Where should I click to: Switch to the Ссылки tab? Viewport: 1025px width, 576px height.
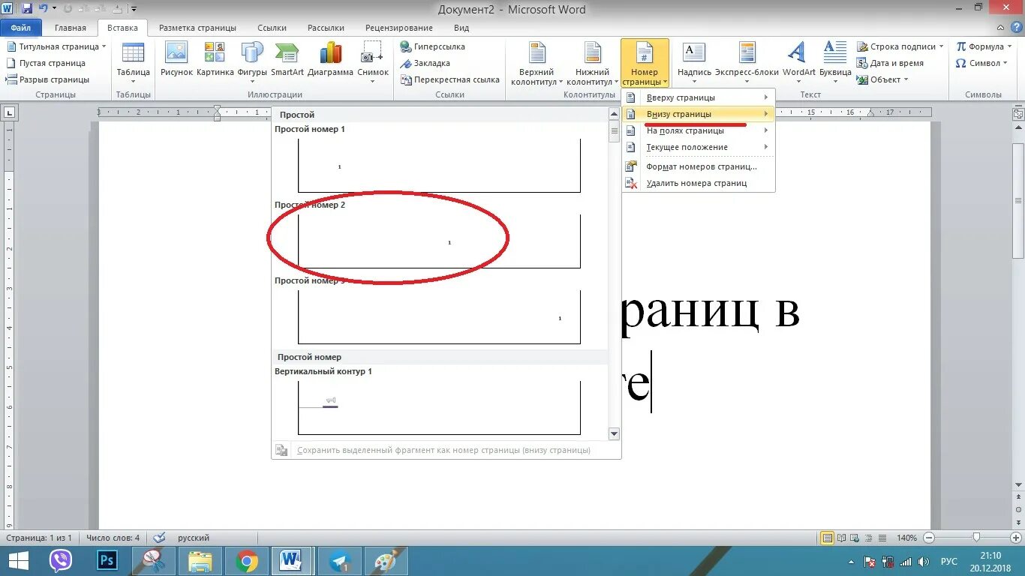point(272,28)
